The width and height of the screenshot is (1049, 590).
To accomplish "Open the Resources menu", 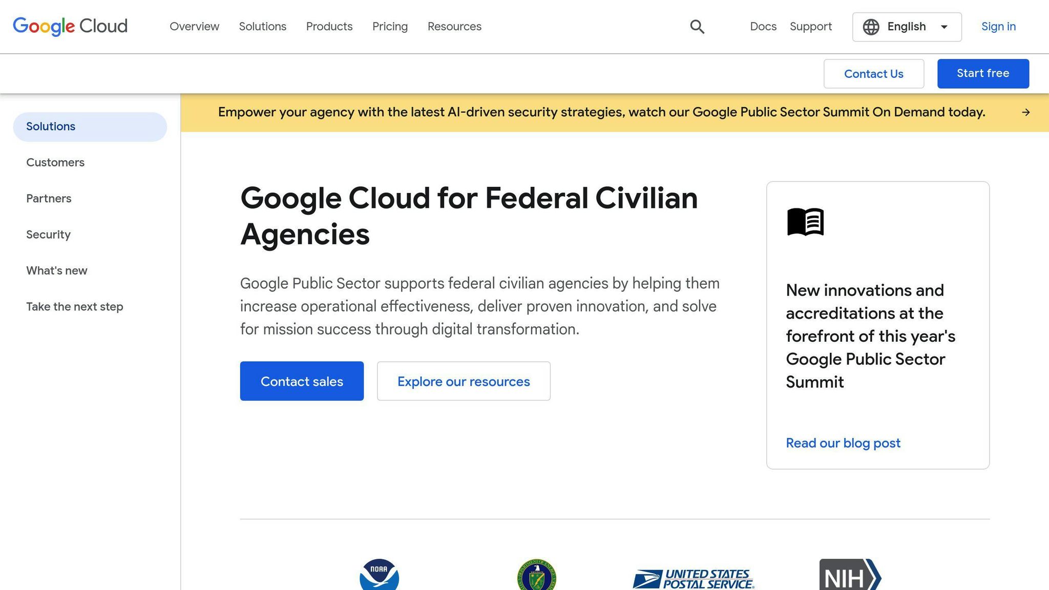I will (x=454, y=27).
